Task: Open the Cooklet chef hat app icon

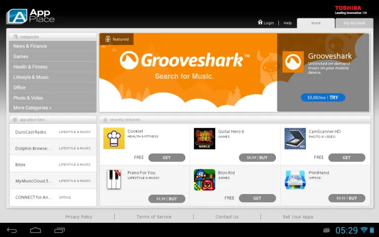Action: [114, 138]
